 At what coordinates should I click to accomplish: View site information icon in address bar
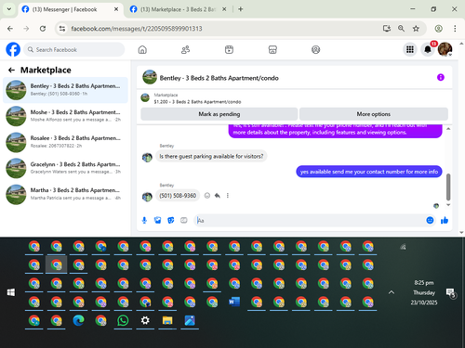coord(62,29)
